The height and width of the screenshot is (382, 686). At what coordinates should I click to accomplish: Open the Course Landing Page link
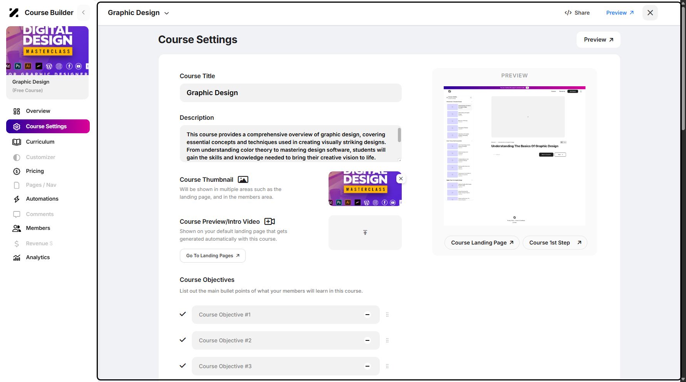point(482,243)
